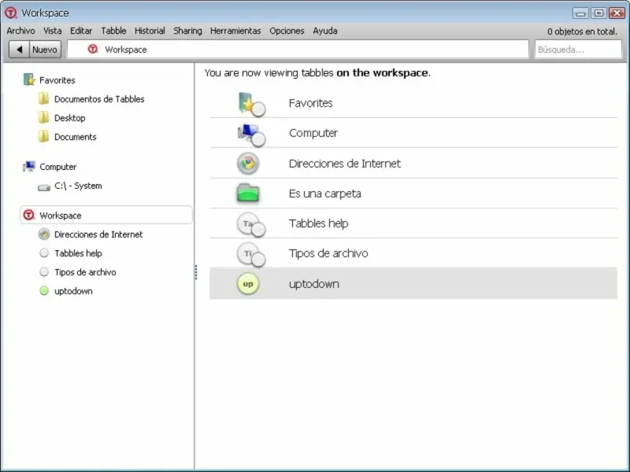Open the Opciones menu

point(287,31)
